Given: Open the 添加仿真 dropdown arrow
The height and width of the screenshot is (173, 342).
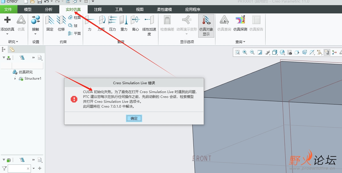Looking at the screenshot, I should point(7,34).
